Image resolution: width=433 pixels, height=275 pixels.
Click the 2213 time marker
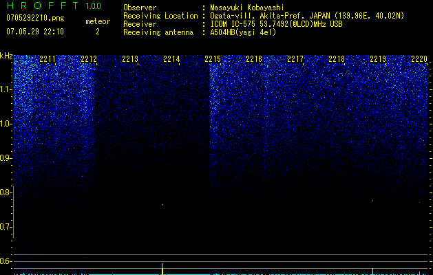130,59
